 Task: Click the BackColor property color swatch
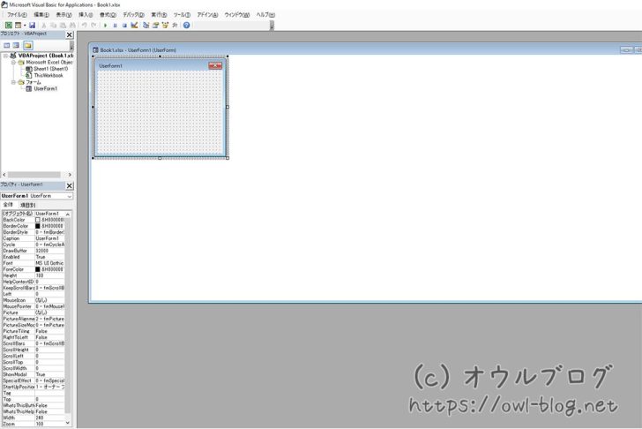[38, 220]
